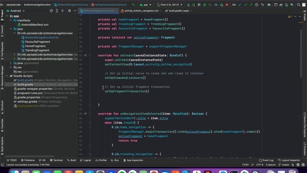Click the Git Commit checkmark icon

click(246, 5)
